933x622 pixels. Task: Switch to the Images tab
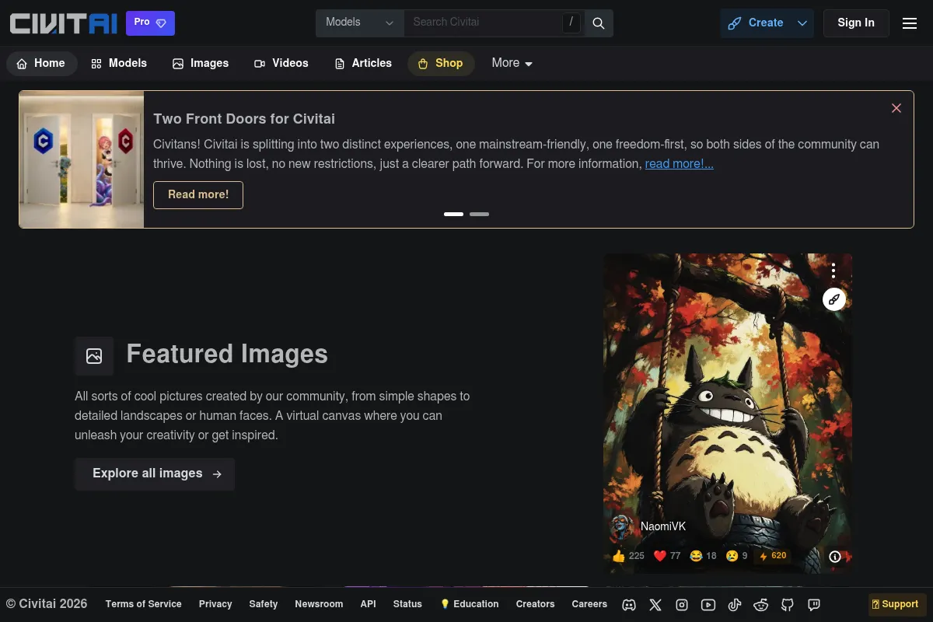point(201,63)
